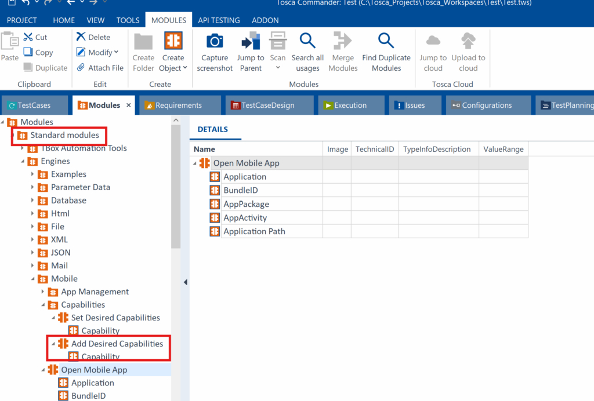The image size is (594, 401).
Task: Expand the Database folder arrow
Action: [x=32, y=200]
